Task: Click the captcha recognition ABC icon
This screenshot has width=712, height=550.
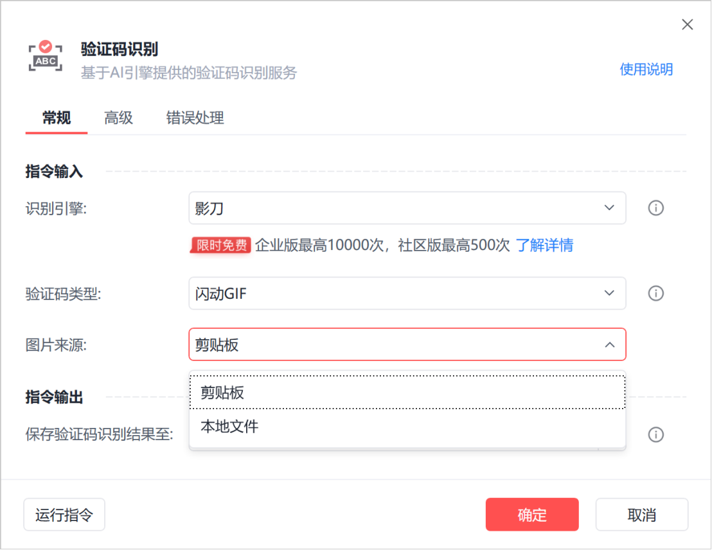Action: [46, 56]
